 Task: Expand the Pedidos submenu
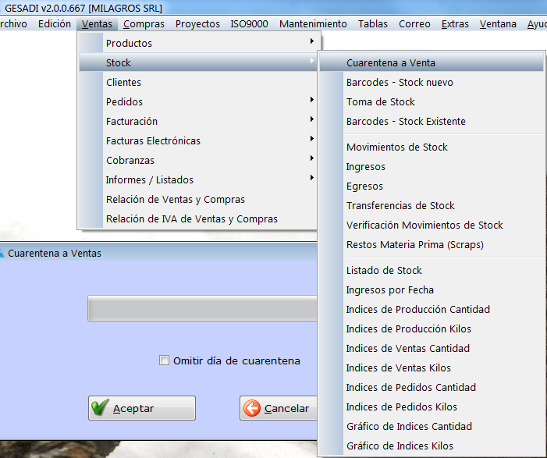point(125,101)
